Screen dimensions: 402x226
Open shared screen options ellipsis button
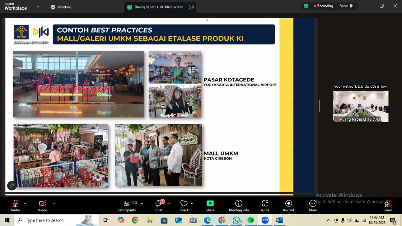click(x=191, y=7)
